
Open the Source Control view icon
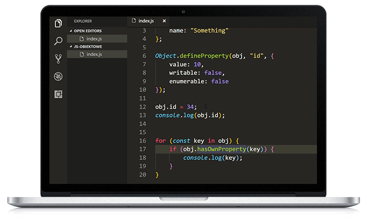coord(58,58)
